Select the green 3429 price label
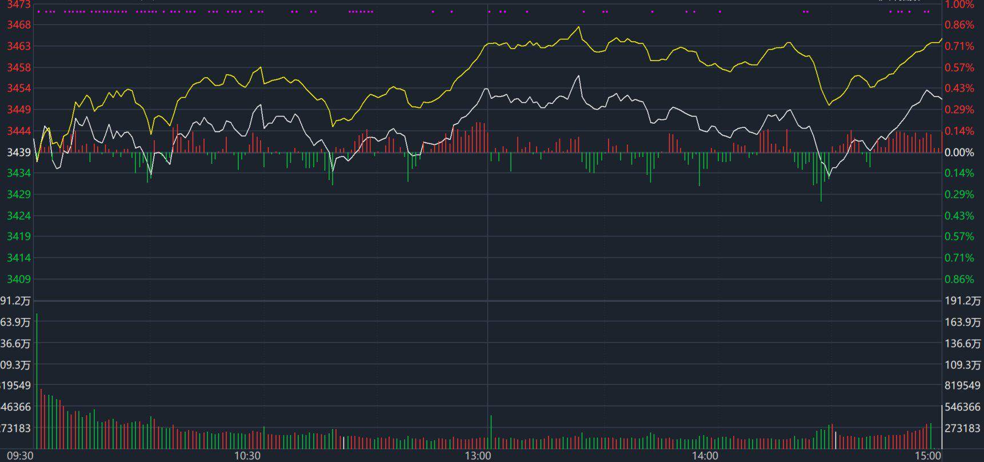The width and height of the screenshot is (984, 462). [x=19, y=195]
